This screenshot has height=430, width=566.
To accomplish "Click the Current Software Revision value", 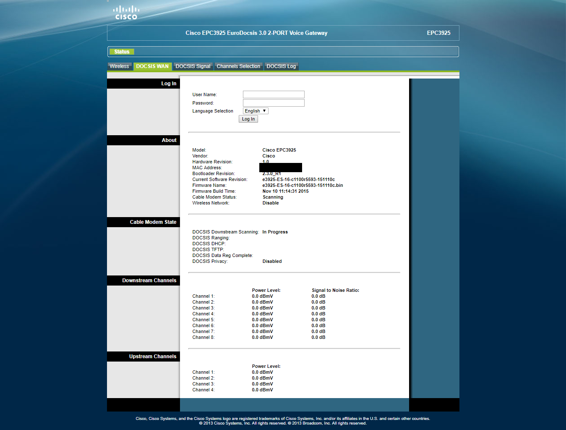I will point(299,179).
